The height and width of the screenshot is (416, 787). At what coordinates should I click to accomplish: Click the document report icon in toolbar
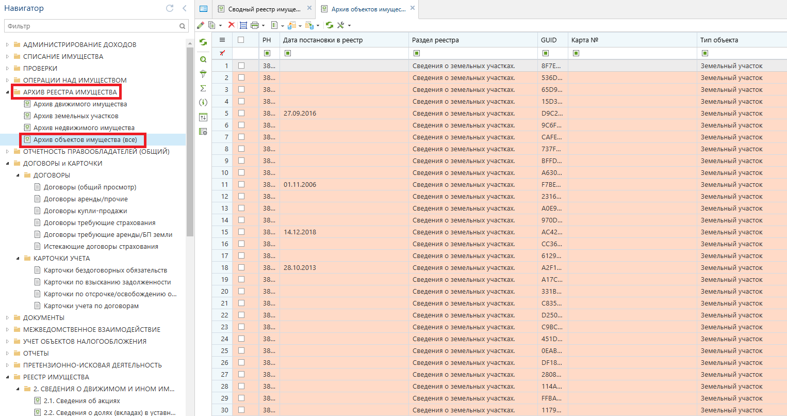click(x=274, y=25)
